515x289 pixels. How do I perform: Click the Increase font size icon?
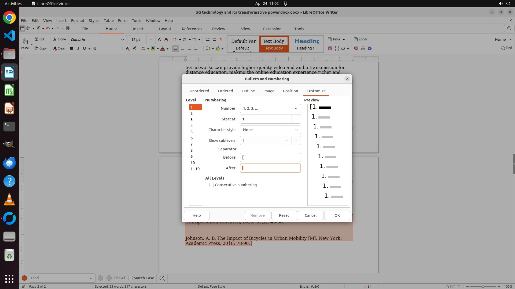(160, 39)
